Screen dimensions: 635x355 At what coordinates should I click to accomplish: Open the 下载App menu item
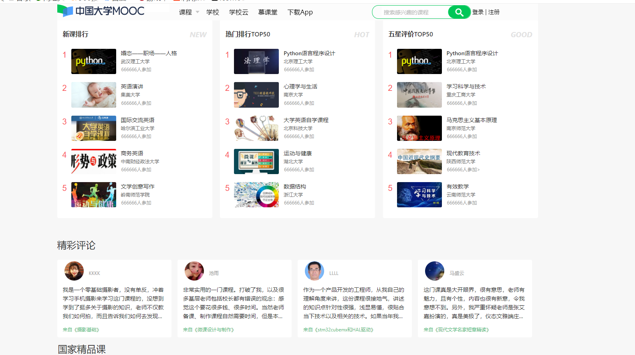(x=300, y=12)
